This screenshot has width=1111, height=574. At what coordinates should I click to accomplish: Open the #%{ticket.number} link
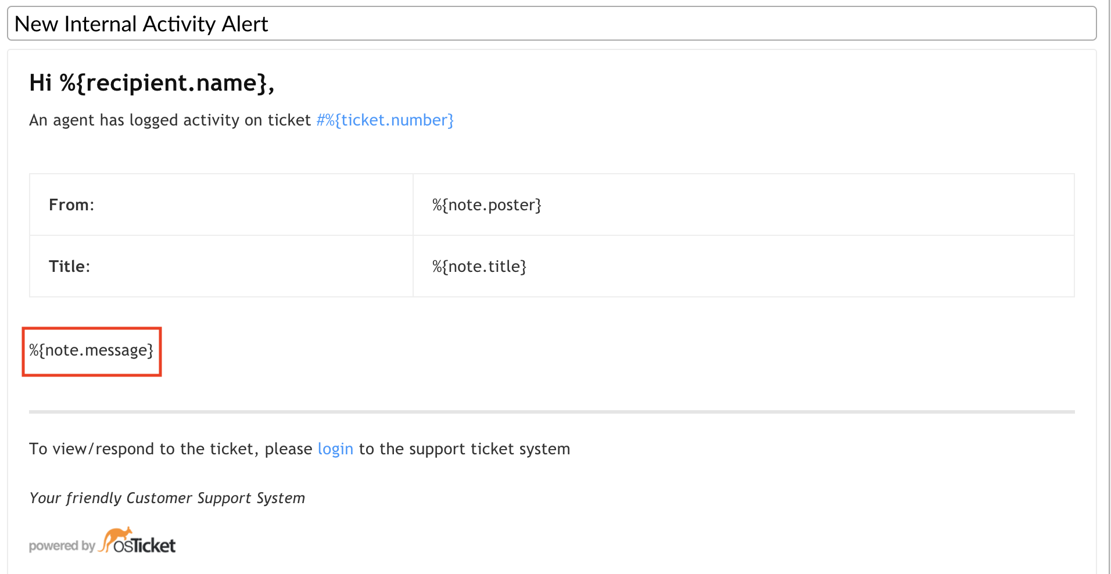pos(385,120)
